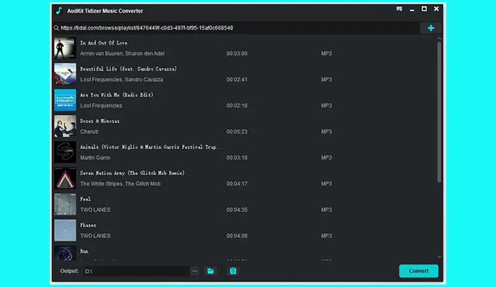Select the Are You With Me album cover
Screen dimensions: 496x287
point(65,100)
